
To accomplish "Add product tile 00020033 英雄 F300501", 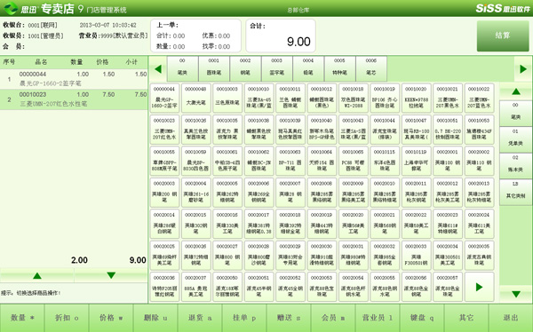I will (x=416, y=255).
